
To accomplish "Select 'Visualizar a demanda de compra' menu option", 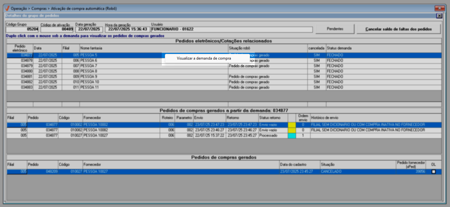I will pyautogui.click(x=204, y=58).
